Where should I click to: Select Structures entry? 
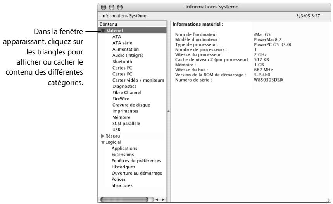pyautogui.click(x=122, y=185)
